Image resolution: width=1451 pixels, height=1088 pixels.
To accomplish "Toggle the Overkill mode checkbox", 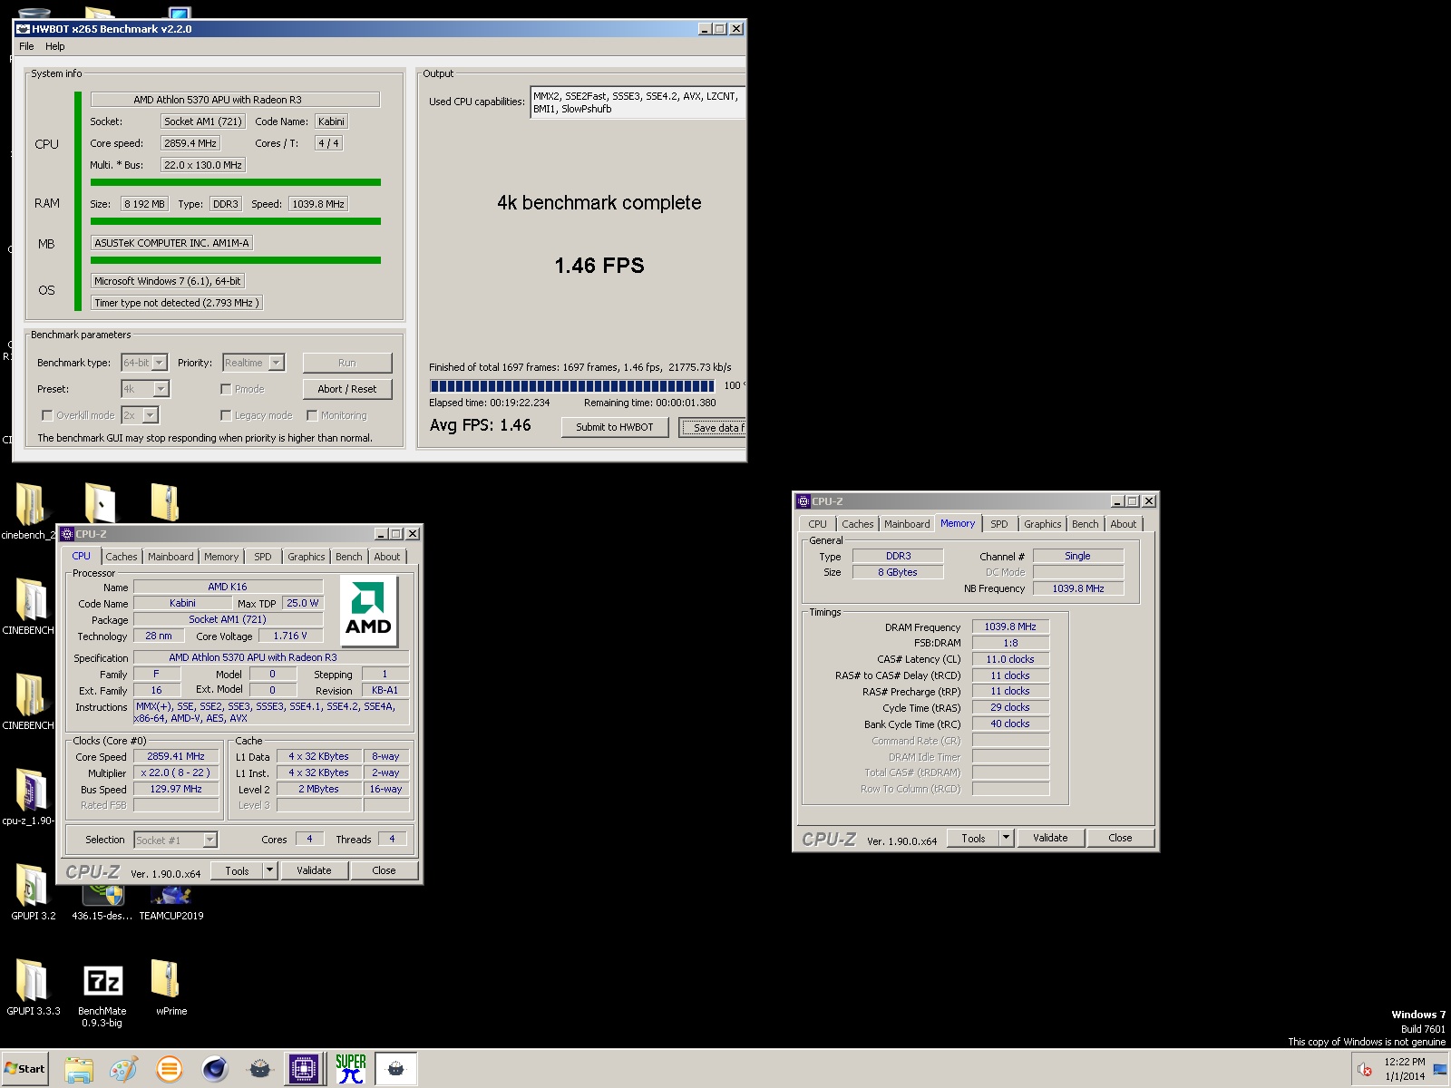I will [47, 415].
